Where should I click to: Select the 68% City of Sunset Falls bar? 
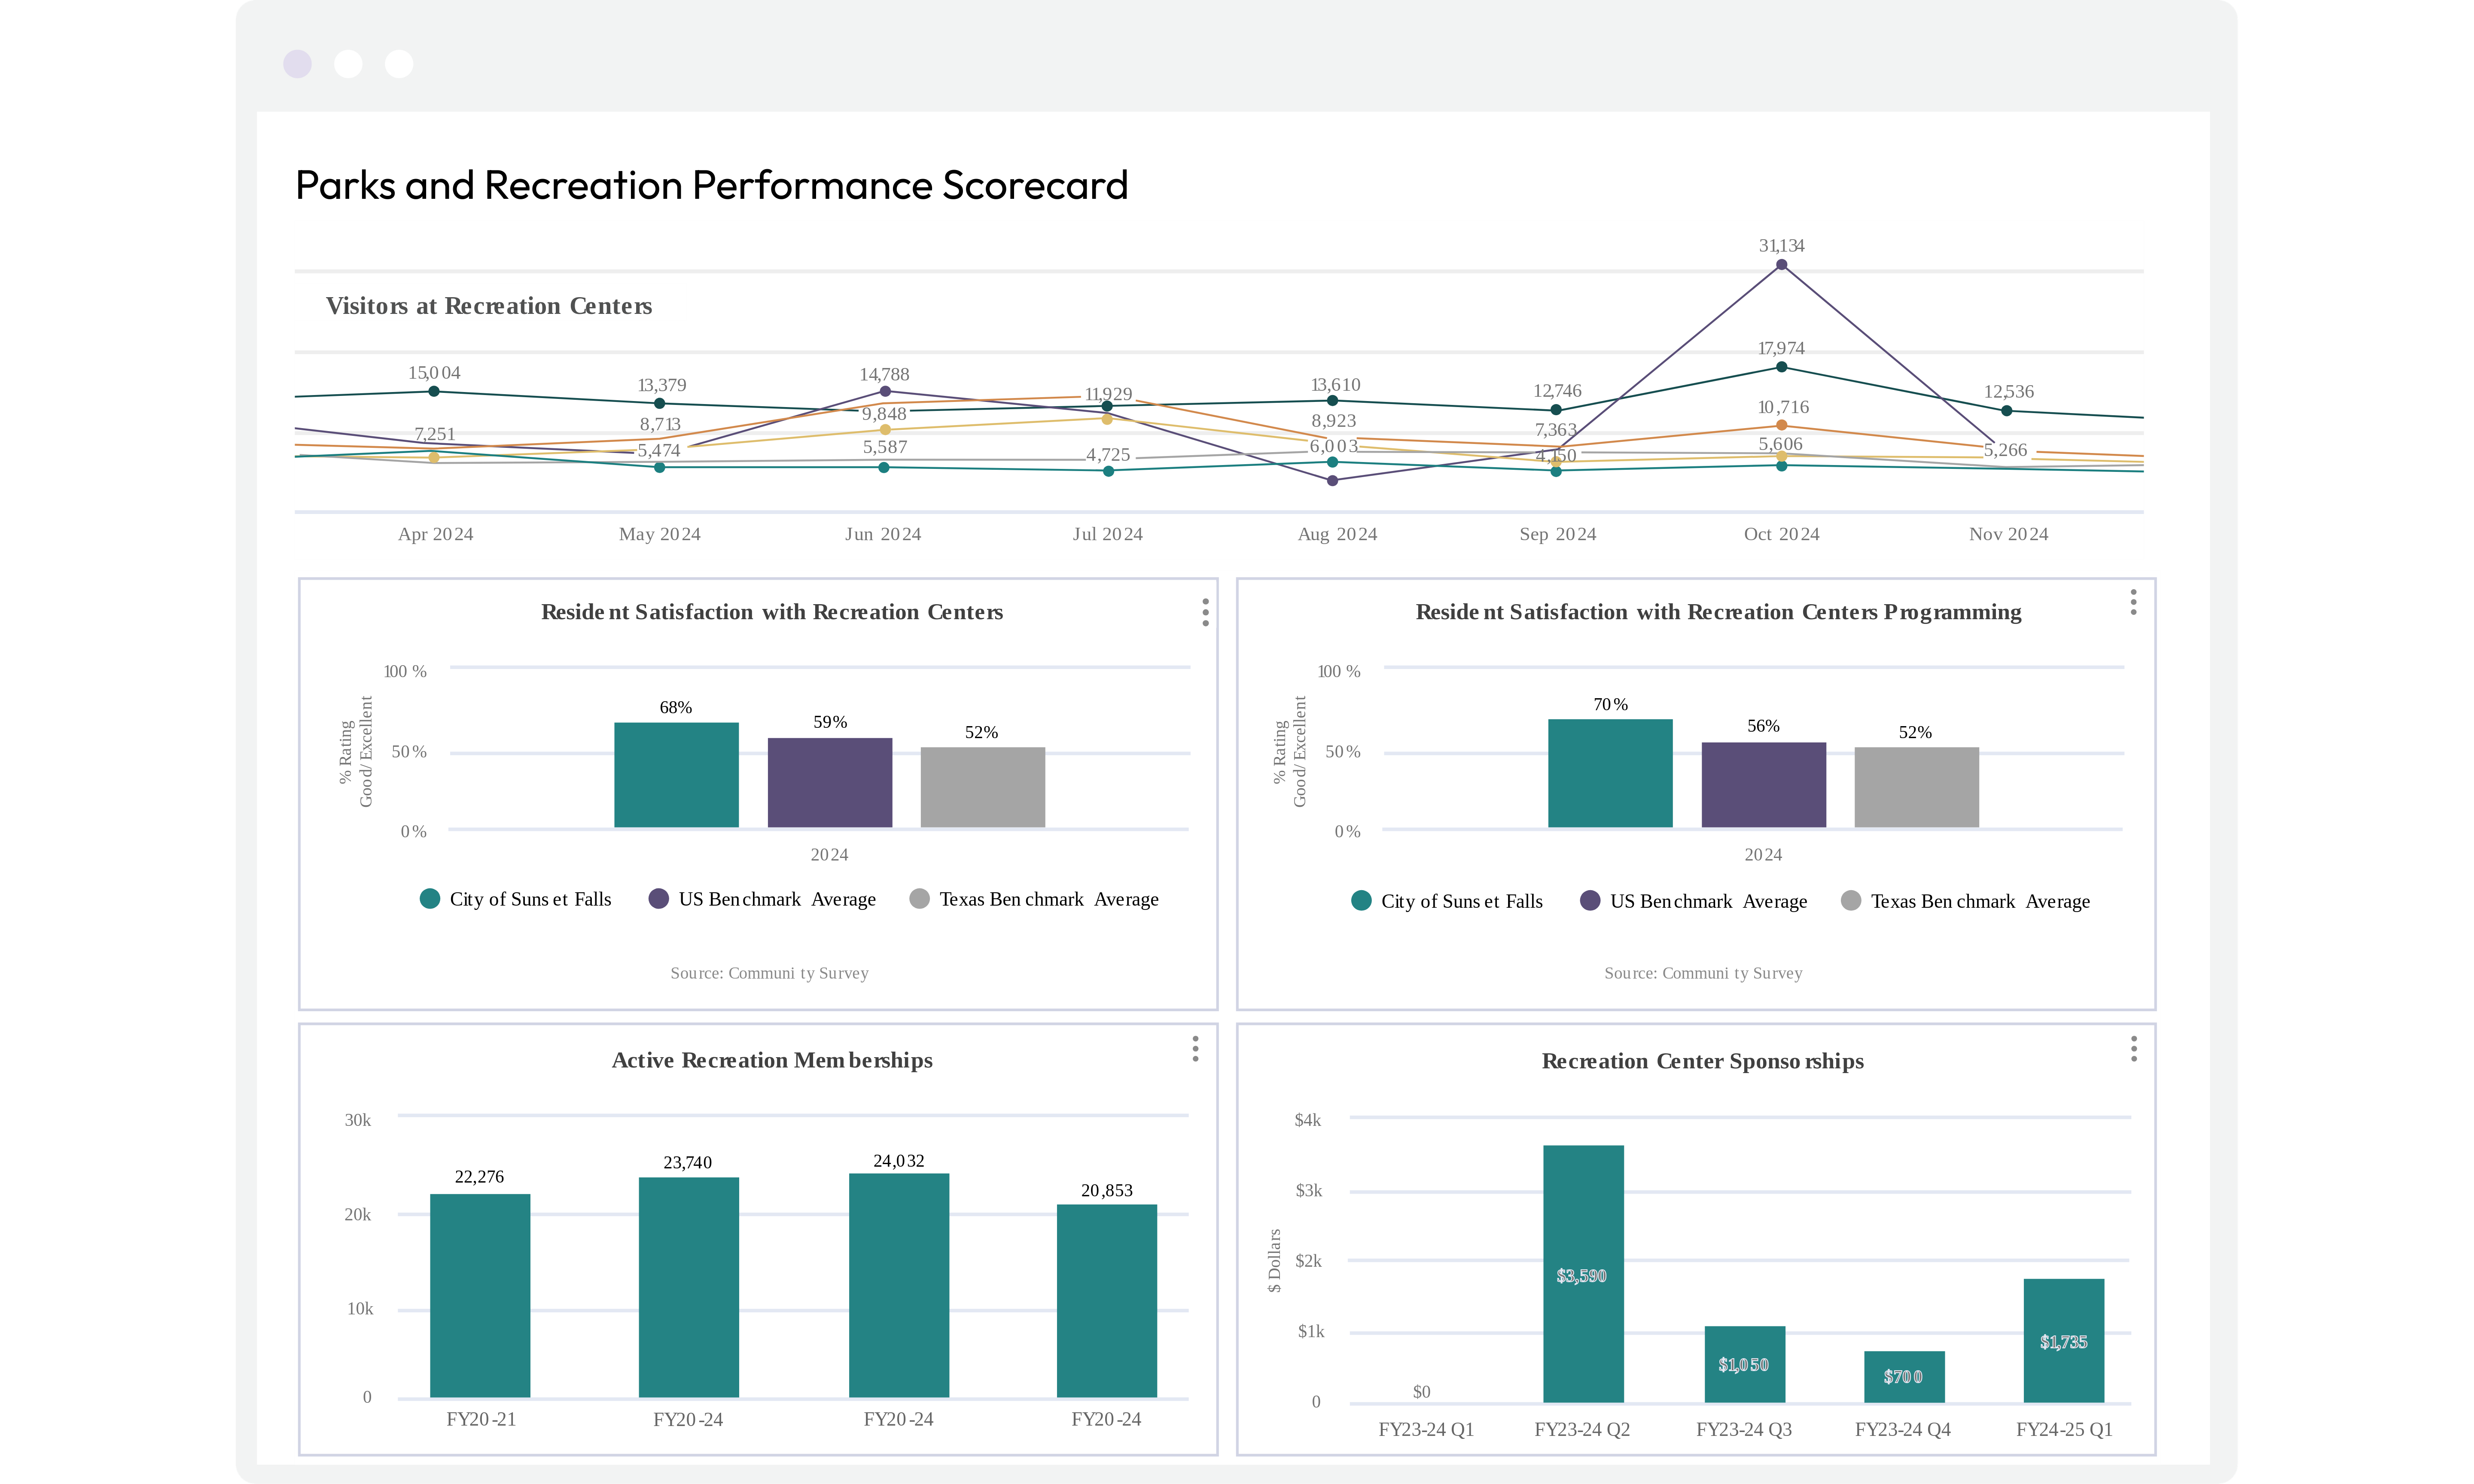tap(676, 775)
